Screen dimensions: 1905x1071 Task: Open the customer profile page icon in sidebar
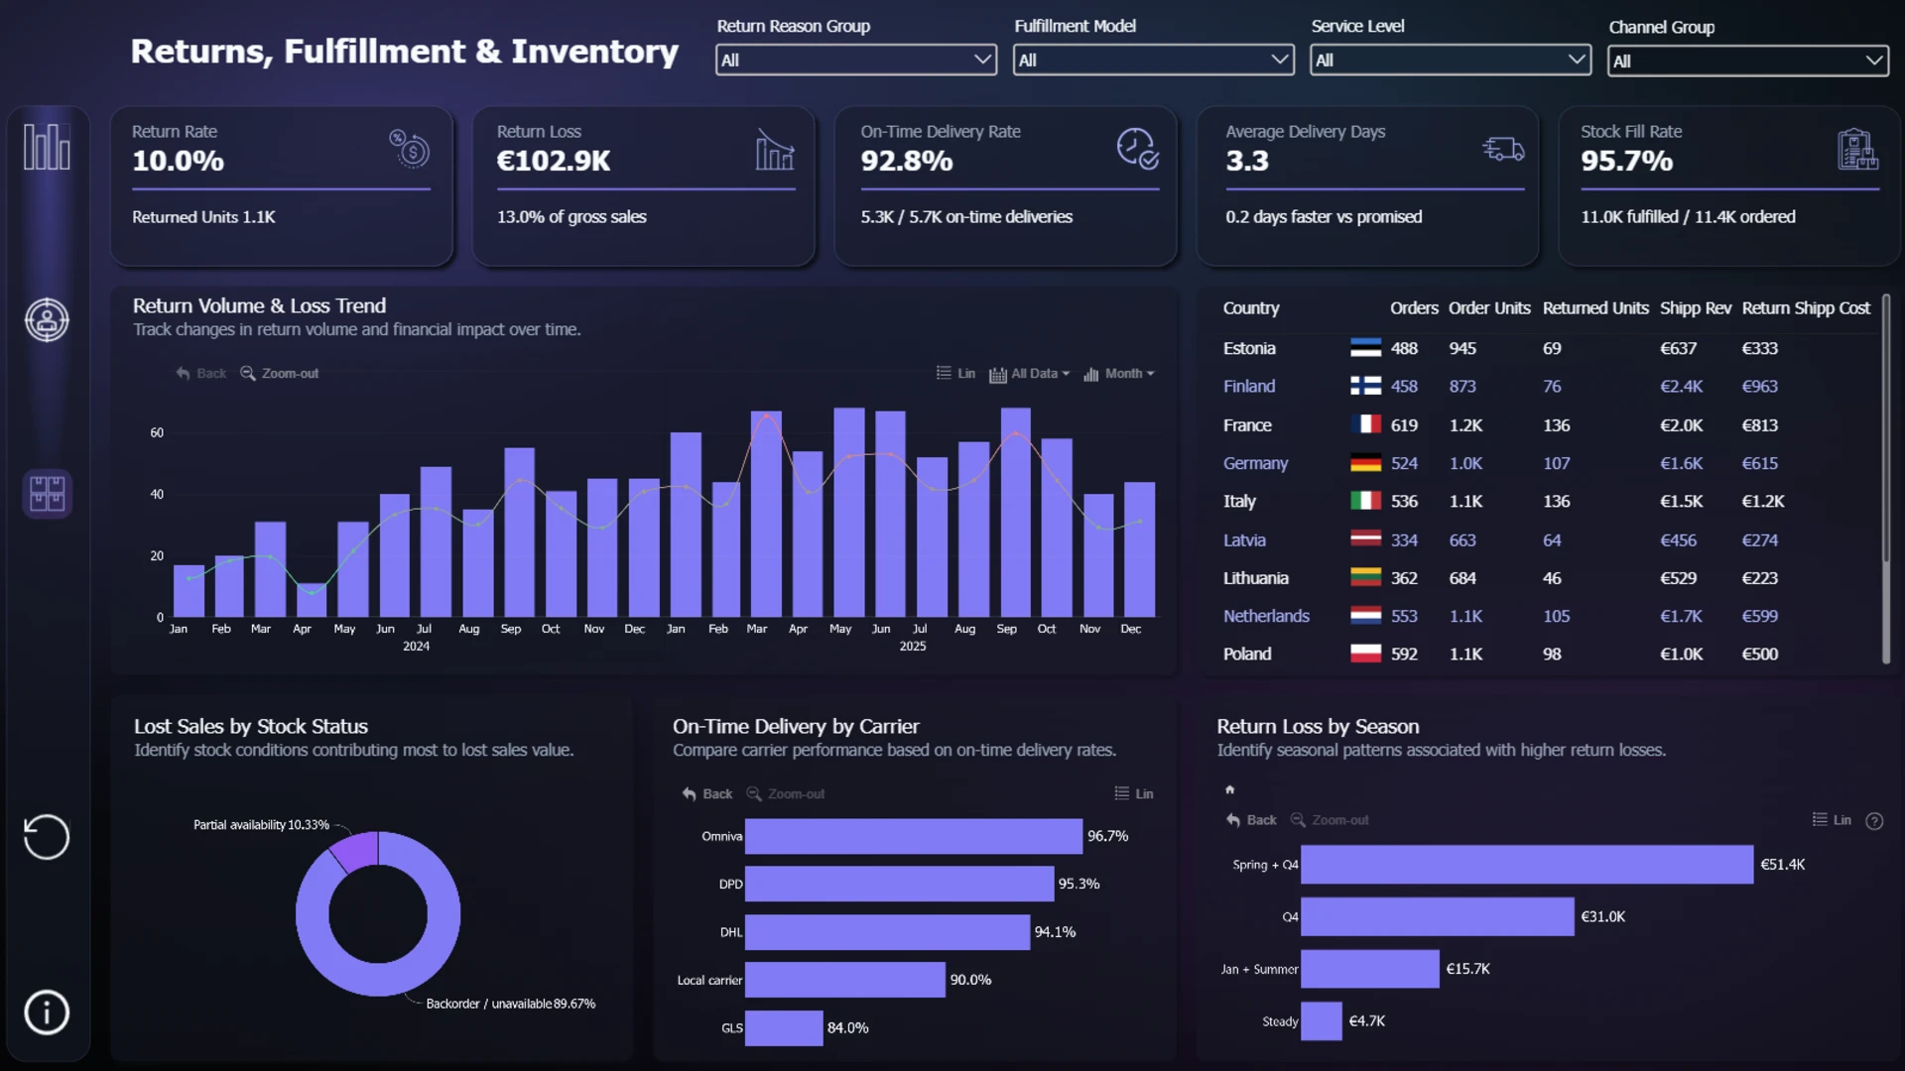(47, 320)
